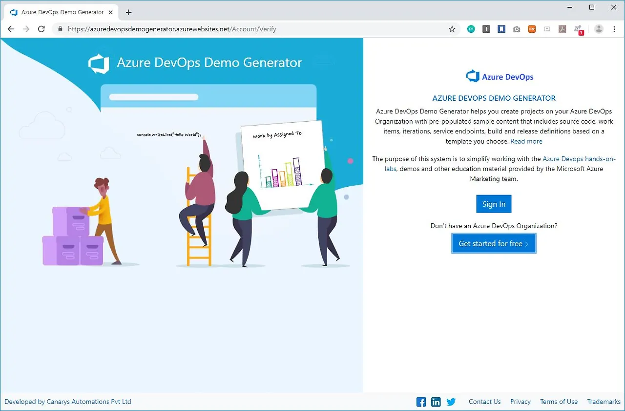The width and height of the screenshot is (625, 411).
Task: Open the Facebook page from footer
Action: coord(421,402)
